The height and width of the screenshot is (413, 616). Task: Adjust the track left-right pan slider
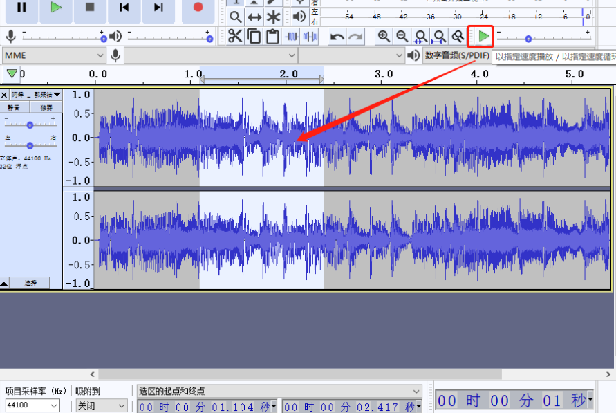tap(30, 145)
